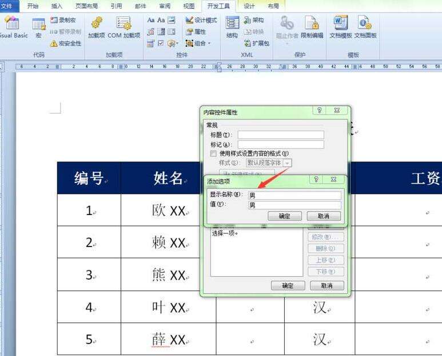Image resolution: width=442 pixels, height=356 pixels.
Task: Open the Schema (架构) dialog
Action: click(254, 20)
